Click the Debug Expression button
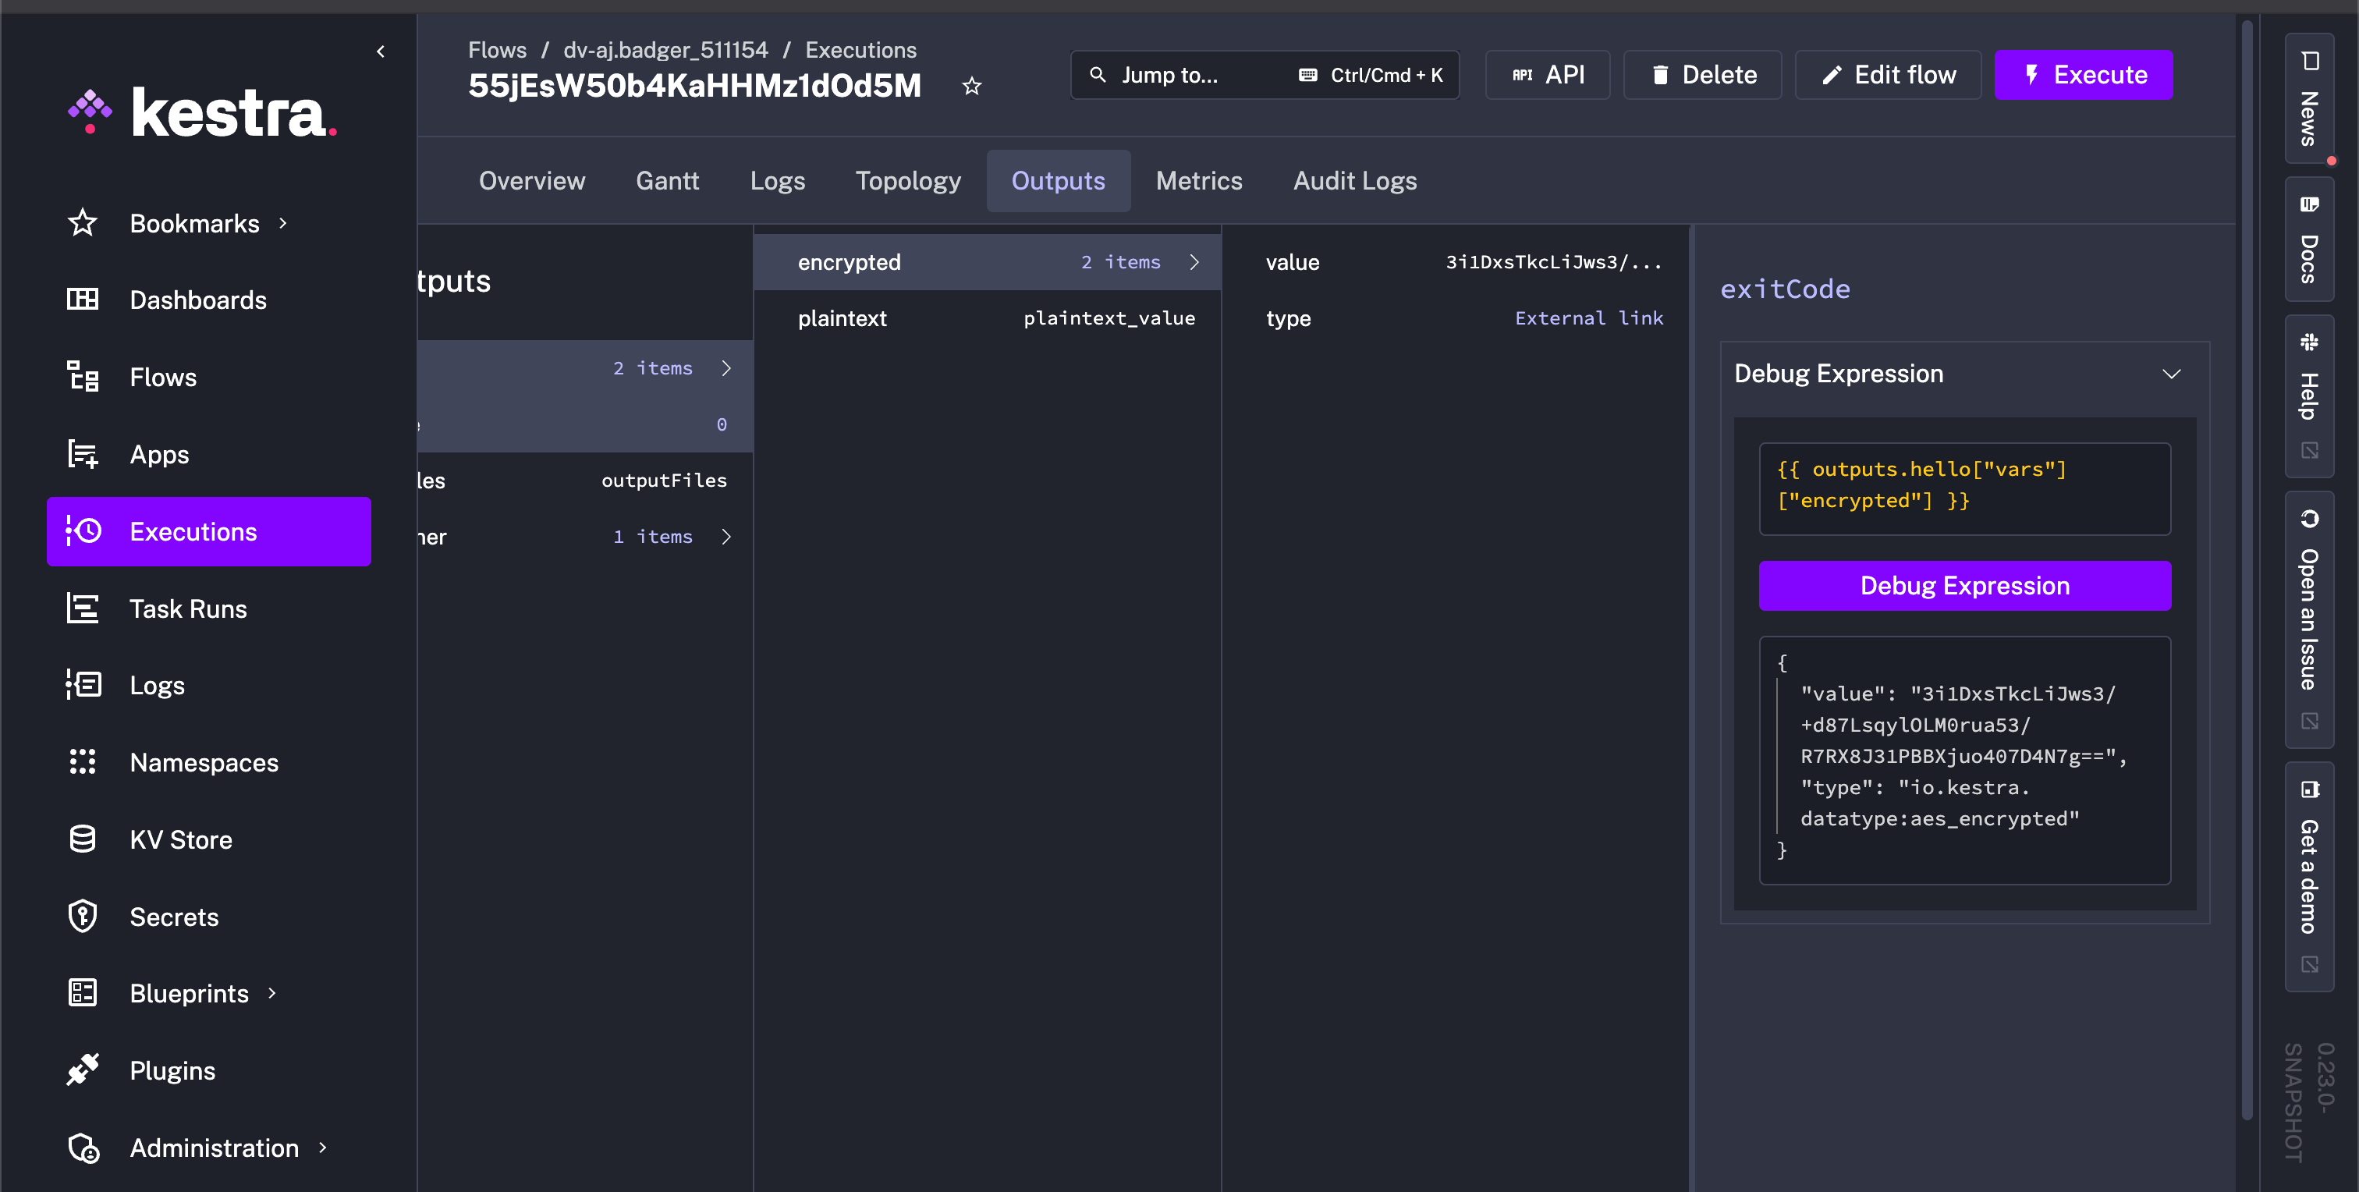The height and width of the screenshot is (1192, 2359). click(x=1963, y=585)
